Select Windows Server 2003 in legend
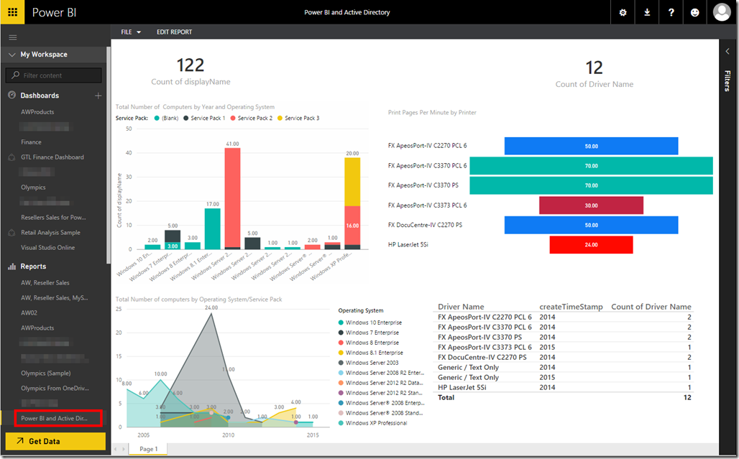This screenshot has width=739, height=459. point(368,363)
